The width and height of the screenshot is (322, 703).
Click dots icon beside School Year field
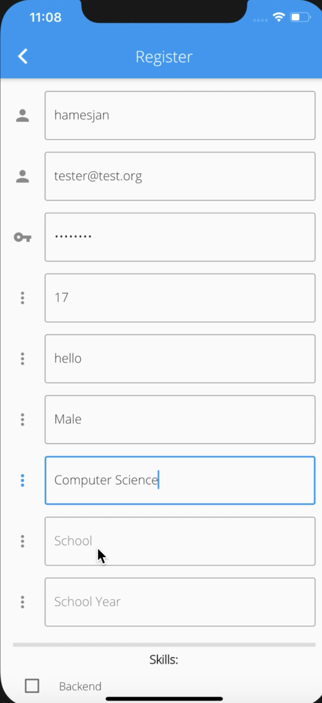click(x=22, y=602)
